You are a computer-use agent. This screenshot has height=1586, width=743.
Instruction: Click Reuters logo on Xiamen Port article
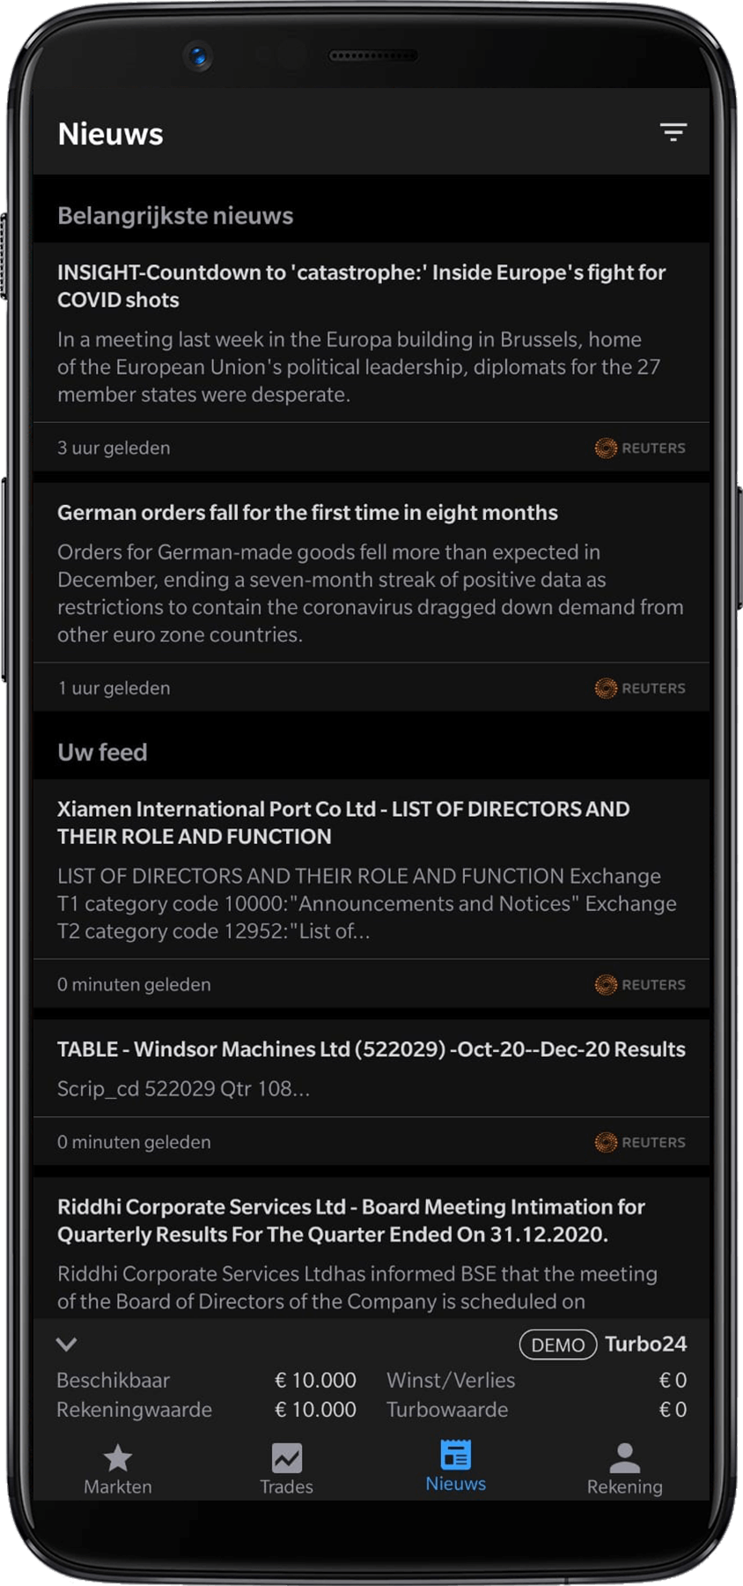click(x=640, y=985)
